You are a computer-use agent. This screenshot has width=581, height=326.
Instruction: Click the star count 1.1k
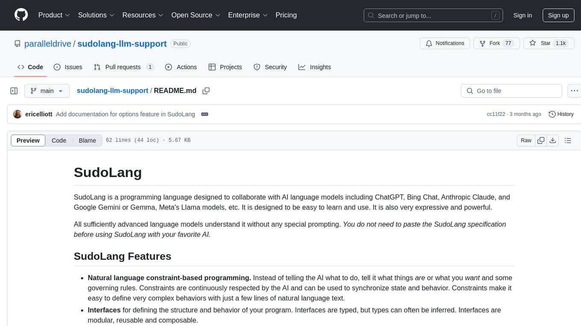[560, 43]
